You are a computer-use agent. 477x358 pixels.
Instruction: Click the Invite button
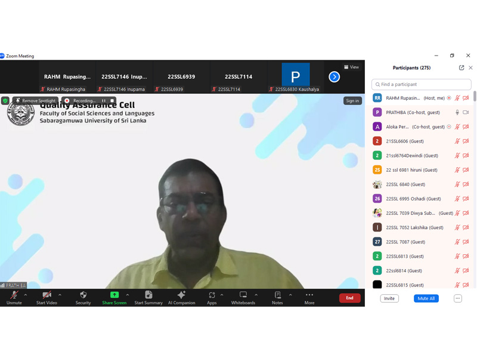pos(389,298)
